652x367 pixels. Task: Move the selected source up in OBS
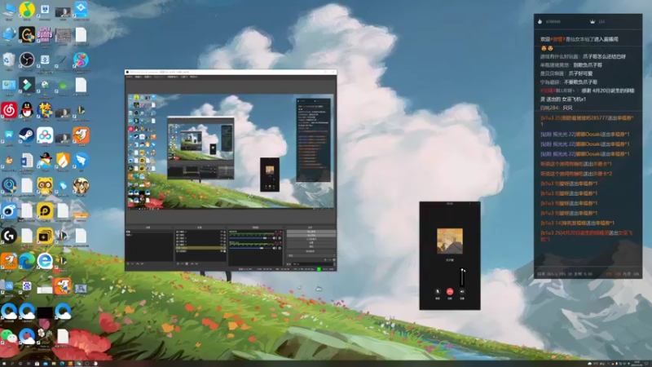tap(192, 263)
